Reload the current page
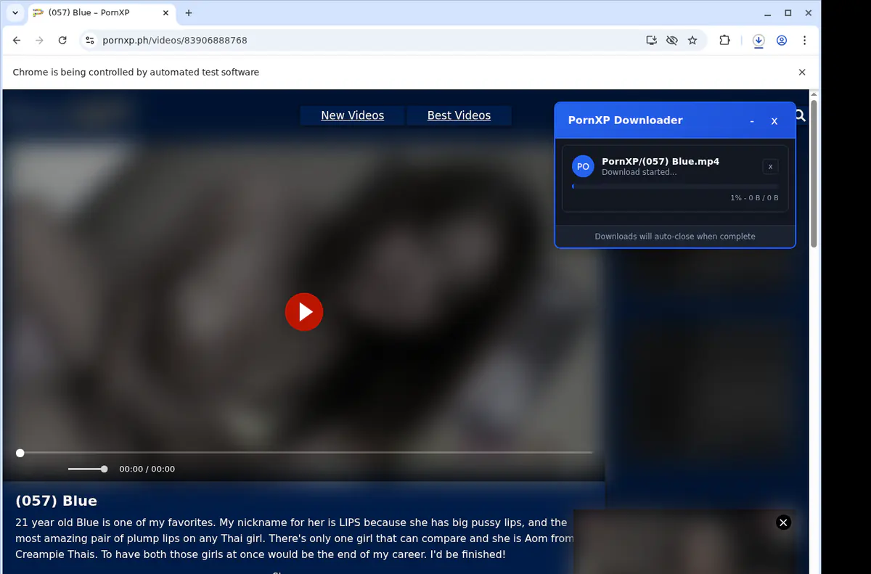The width and height of the screenshot is (871, 574). (62, 41)
